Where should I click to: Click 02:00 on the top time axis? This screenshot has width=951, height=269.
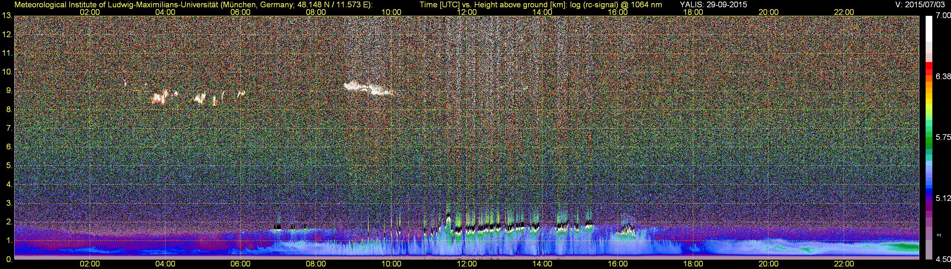pyautogui.click(x=90, y=12)
